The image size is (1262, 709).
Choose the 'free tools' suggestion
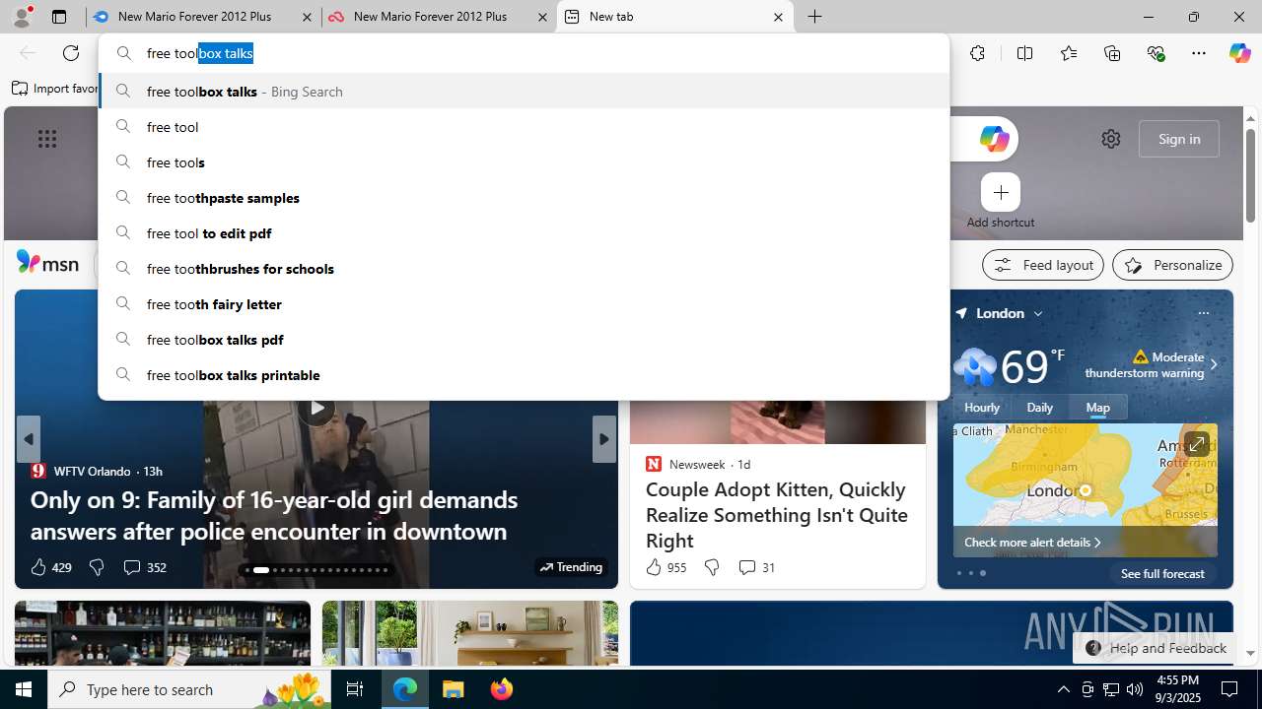tap(524, 162)
